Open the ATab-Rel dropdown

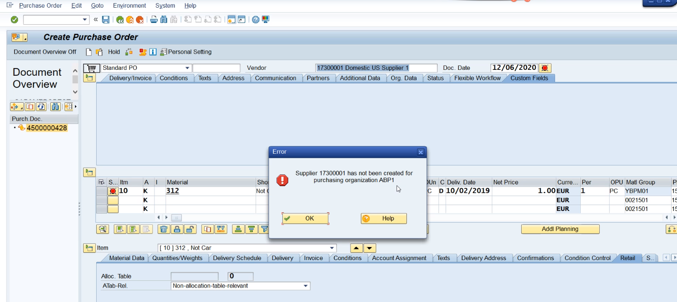[305, 286]
